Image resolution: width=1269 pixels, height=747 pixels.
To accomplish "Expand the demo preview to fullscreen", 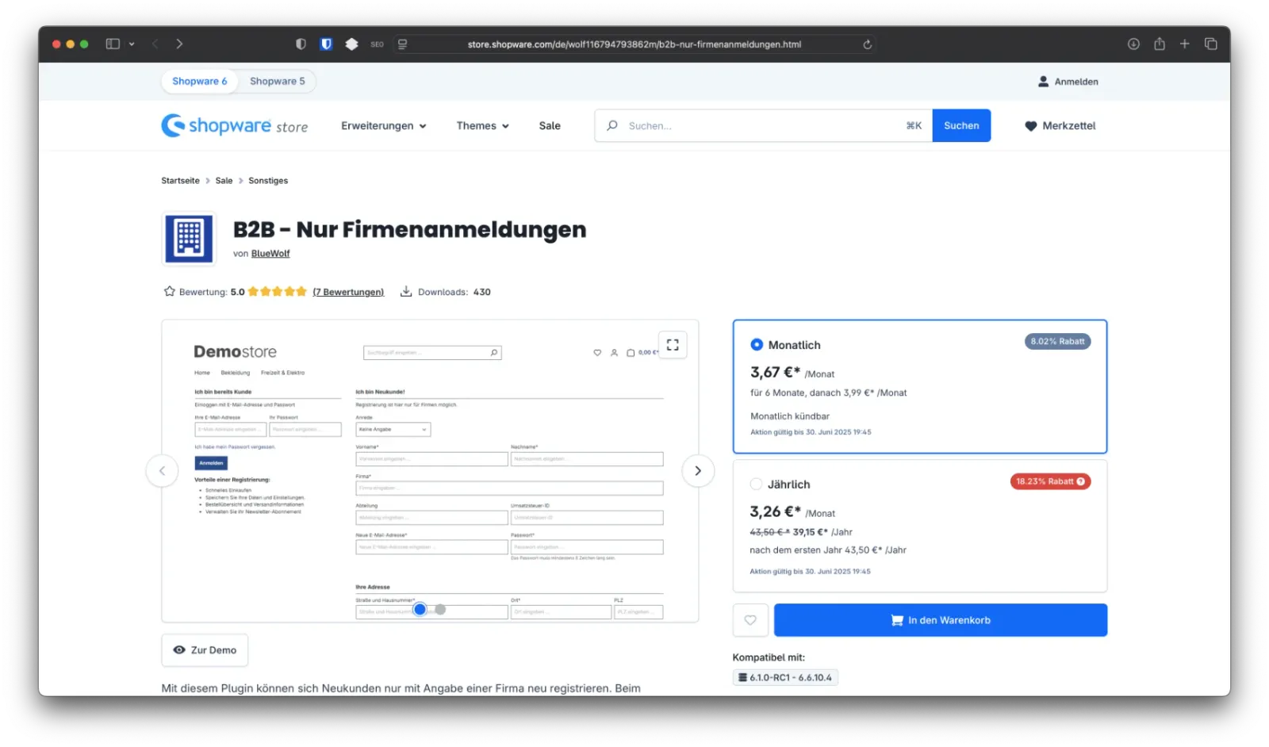I will point(673,344).
